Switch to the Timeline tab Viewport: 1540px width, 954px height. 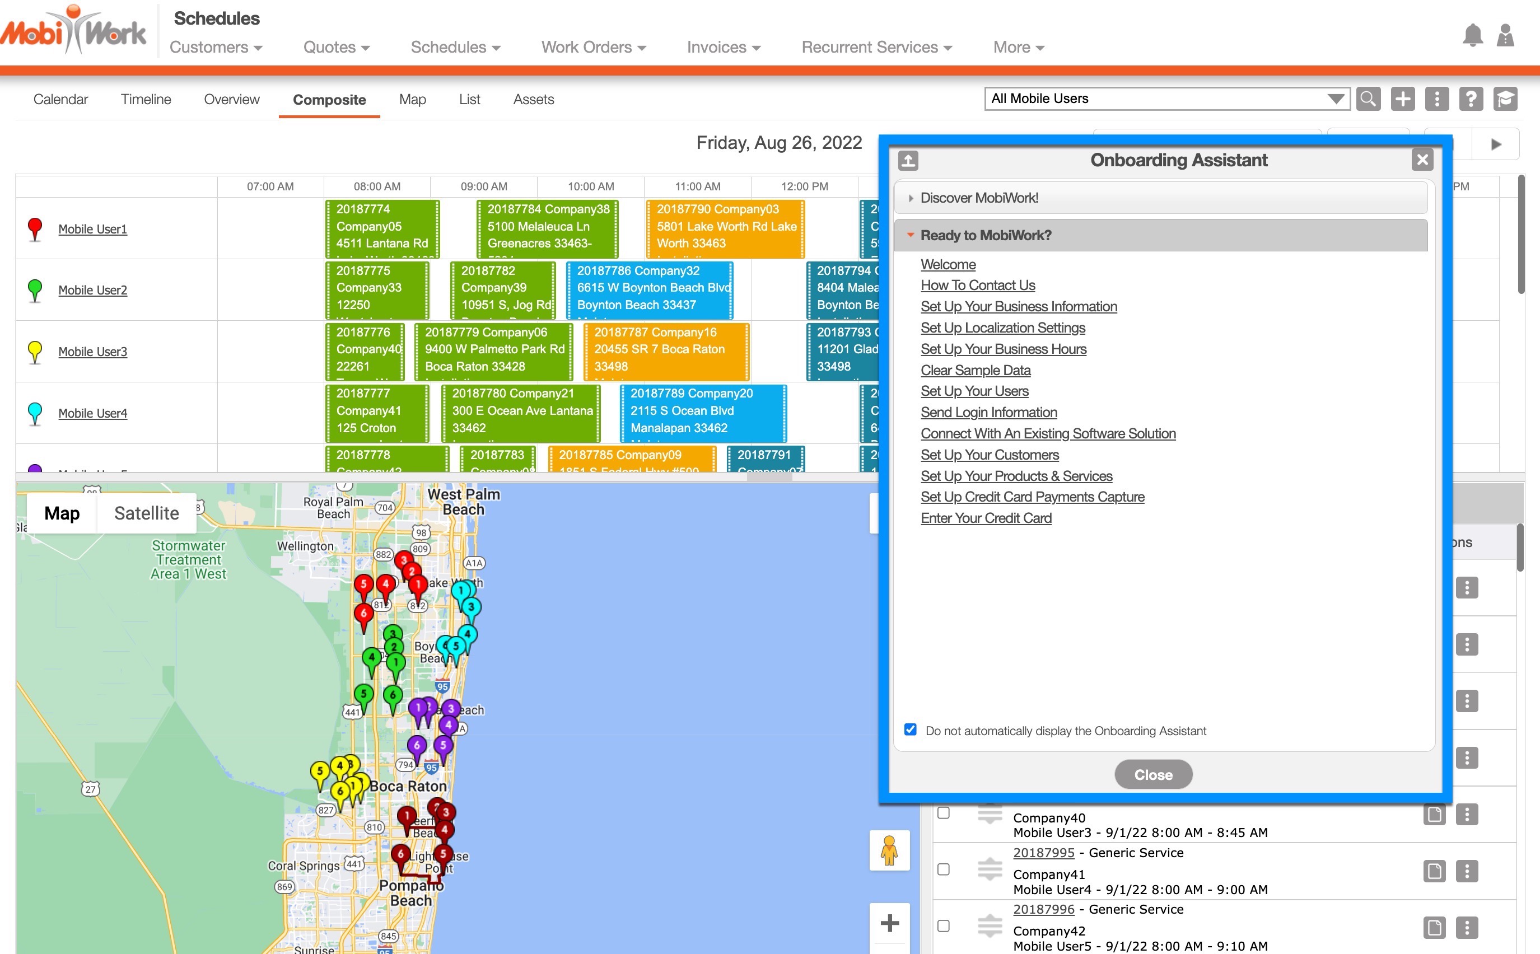pos(146,99)
